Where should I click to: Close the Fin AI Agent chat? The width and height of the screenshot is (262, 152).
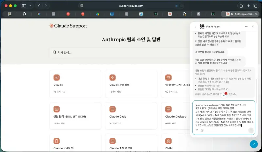click(x=253, y=26)
